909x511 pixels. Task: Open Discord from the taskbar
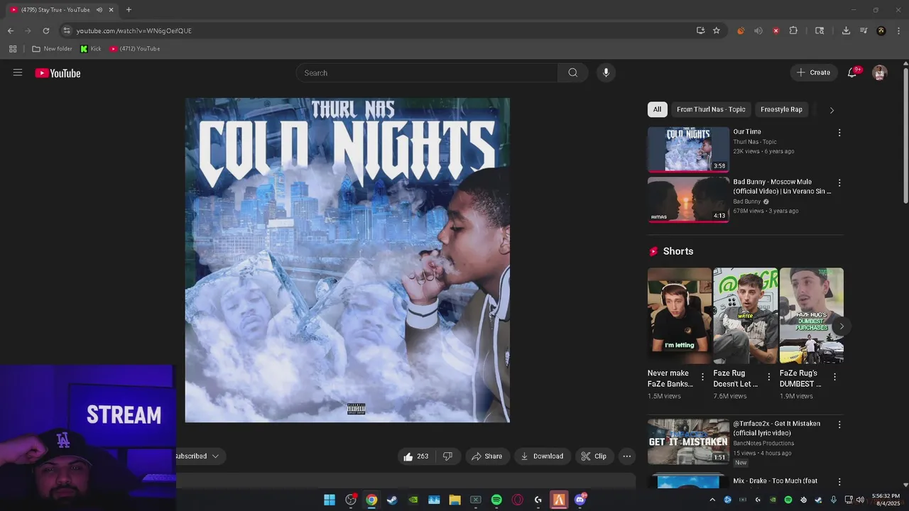coord(580,500)
